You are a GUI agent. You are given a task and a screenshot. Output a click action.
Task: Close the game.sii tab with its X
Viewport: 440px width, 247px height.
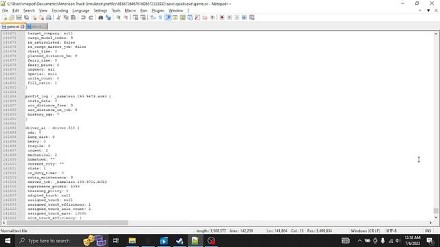tap(23, 27)
